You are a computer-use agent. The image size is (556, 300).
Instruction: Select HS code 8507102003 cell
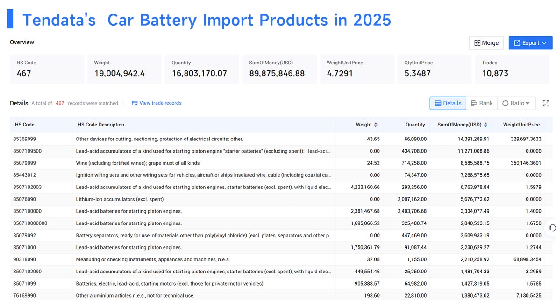pyautogui.click(x=27, y=188)
